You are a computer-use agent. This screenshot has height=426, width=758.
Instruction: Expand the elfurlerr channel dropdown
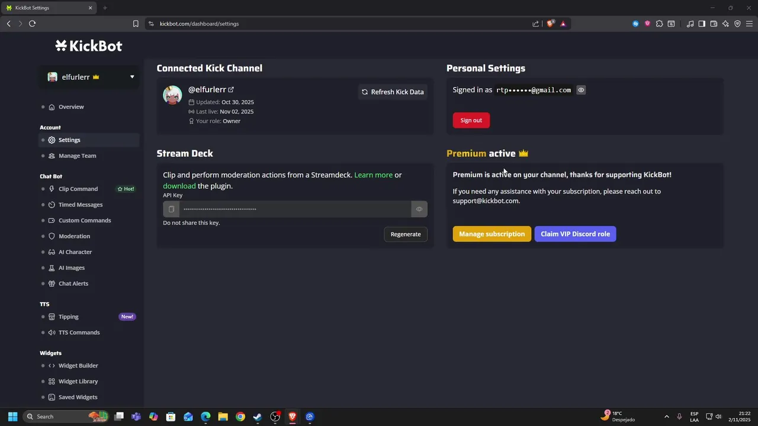click(132, 77)
